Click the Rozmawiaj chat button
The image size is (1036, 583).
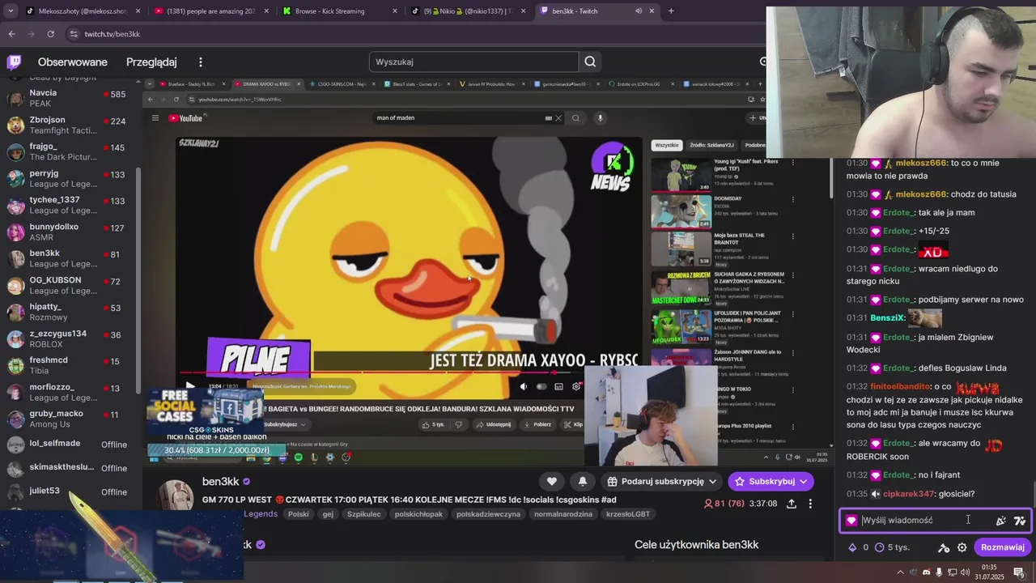(1002, 547)
